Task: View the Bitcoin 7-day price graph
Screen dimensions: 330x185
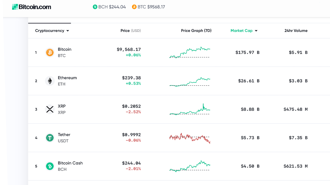Action: coord(190,52)
